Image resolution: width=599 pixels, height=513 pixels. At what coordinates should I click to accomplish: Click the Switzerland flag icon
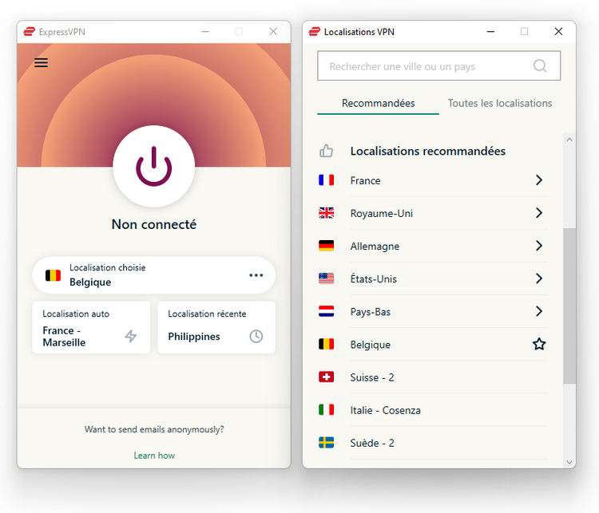pyautogui.click(x=326, y=377)
